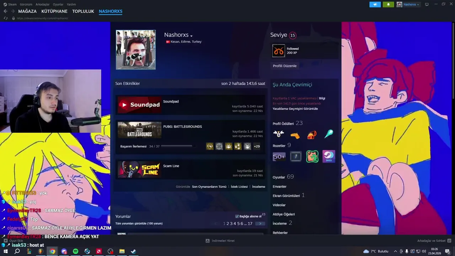Open the 50+ games owned badge
This screenshot has width=455, height=256.
279,156
